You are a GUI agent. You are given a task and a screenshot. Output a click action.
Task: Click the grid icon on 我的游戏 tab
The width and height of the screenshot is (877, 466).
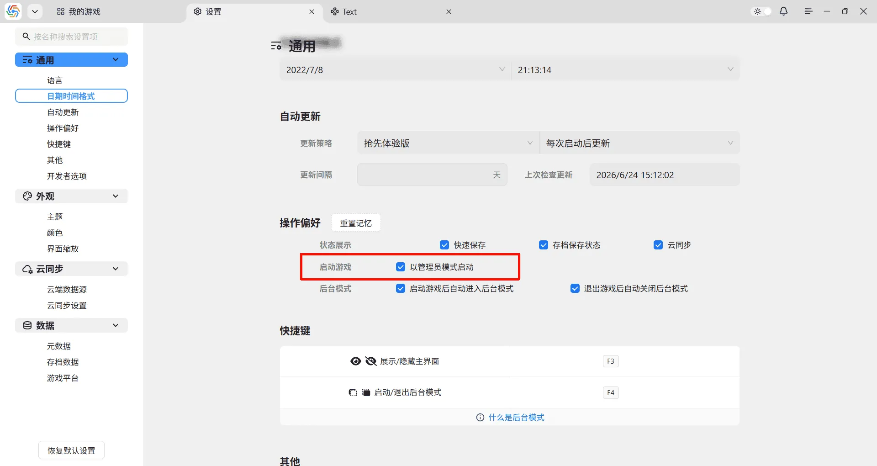pos(61,11)
